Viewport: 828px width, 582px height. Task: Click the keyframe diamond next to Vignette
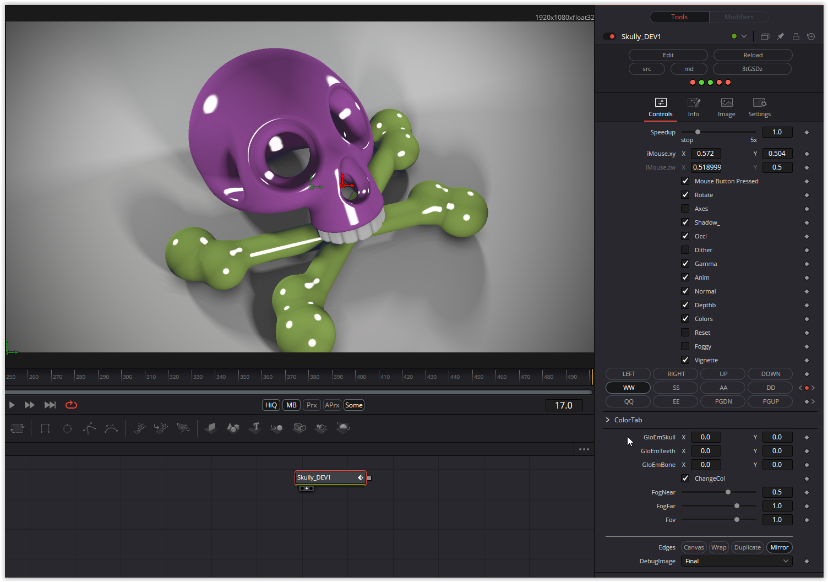(807, 360)
